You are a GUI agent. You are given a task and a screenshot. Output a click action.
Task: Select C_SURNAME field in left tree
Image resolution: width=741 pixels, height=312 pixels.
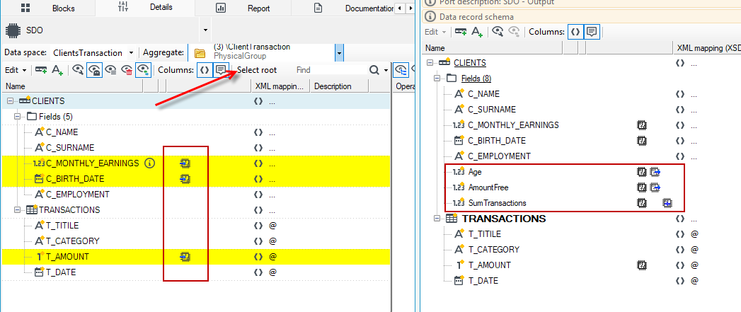point(69,148)
